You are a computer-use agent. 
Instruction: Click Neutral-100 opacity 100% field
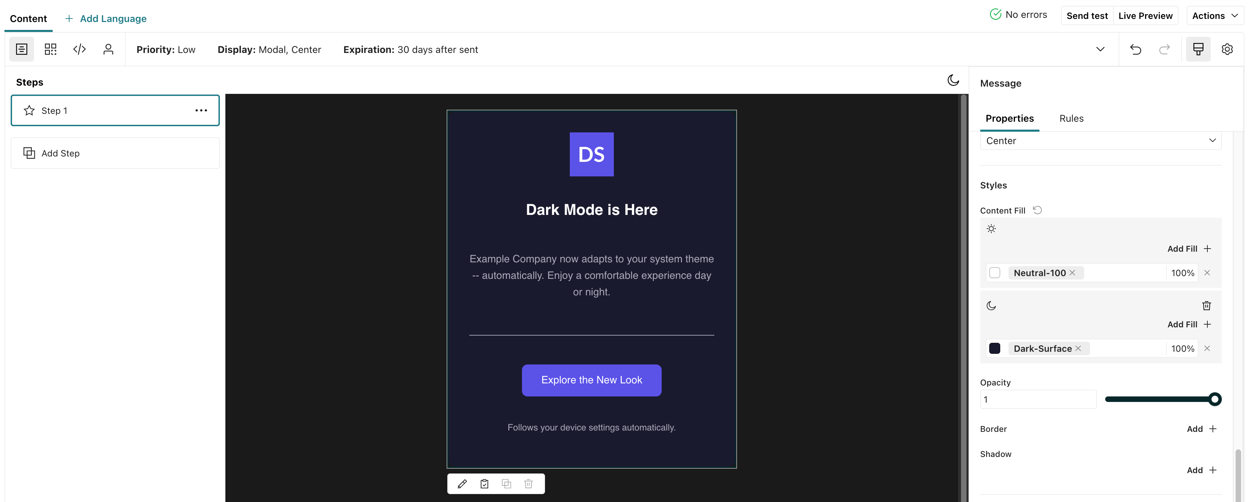[x=1182, y=273]
